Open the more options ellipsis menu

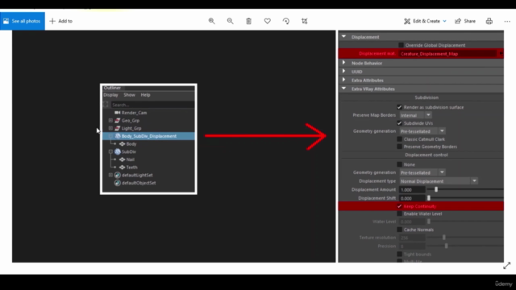point(507,21)
